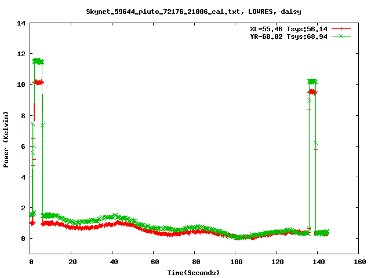Image resolution: width=371 pixels, height=278 pixels.
Task: Click y-axis tick label 2
Action: coord(23,208)
